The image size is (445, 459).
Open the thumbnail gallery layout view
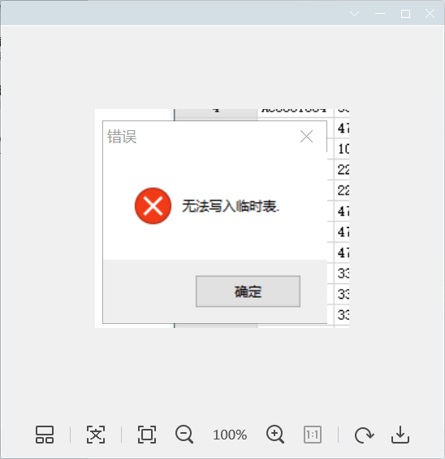(x=45, y=435)
